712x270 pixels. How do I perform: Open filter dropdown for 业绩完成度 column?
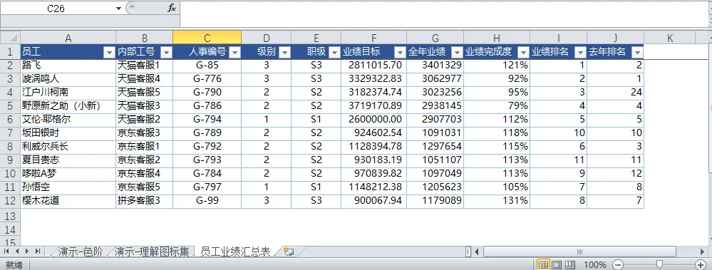click(x=524, y=52)
